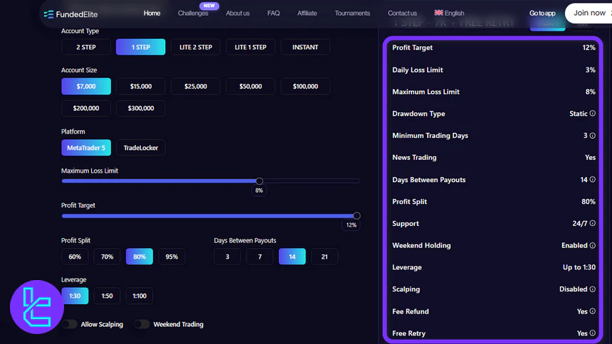This screenshot has width=612, height=344.
Task: Click the UK flag language icon
Action: (438, 13)
